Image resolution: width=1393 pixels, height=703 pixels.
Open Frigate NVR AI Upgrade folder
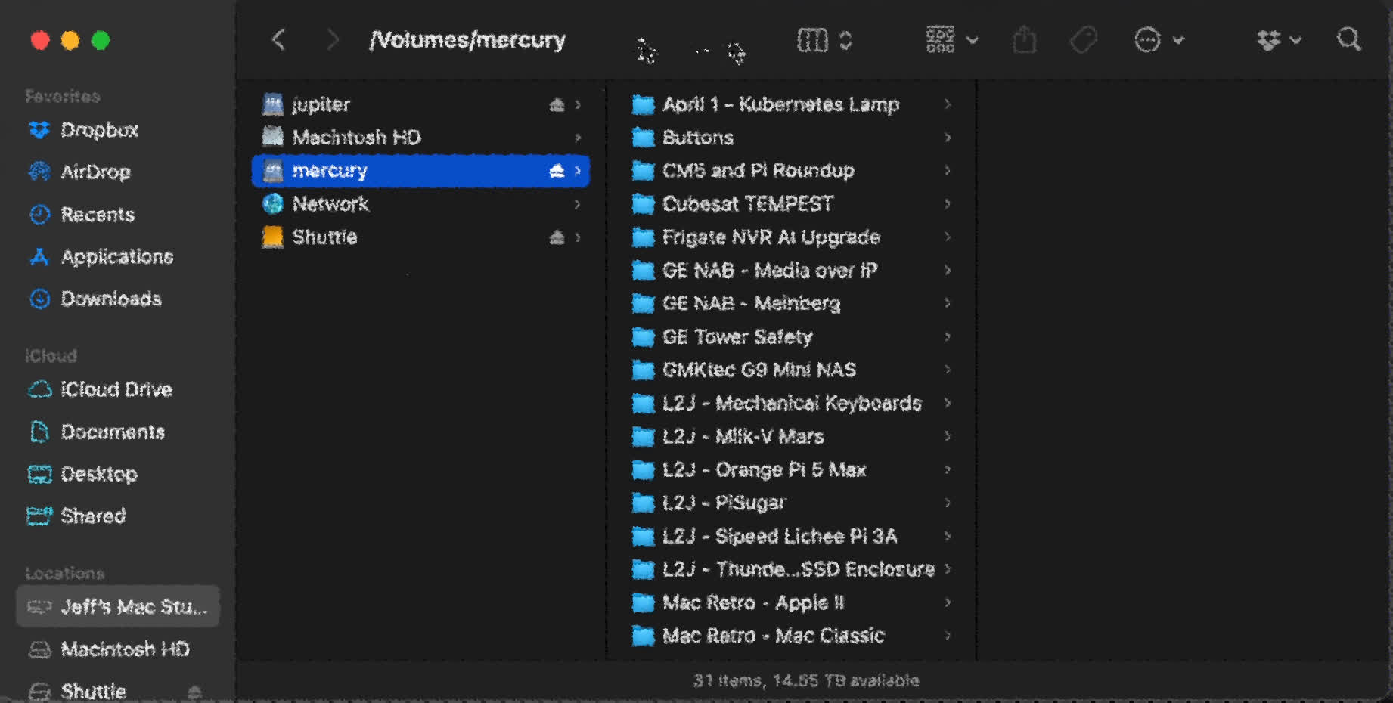(x=791, y=237)
